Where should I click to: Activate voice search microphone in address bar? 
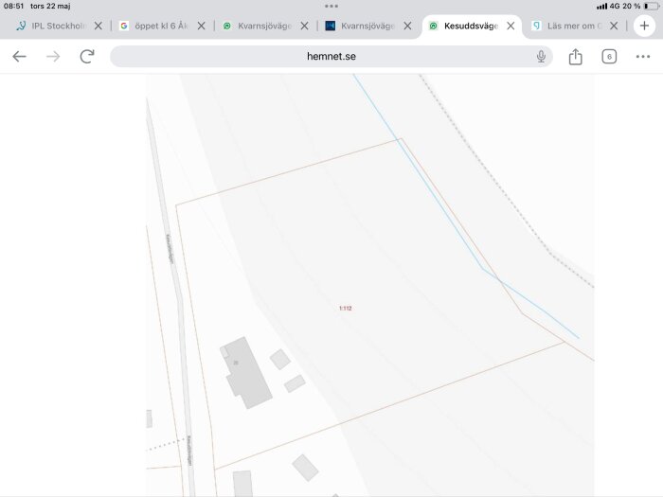541,56
